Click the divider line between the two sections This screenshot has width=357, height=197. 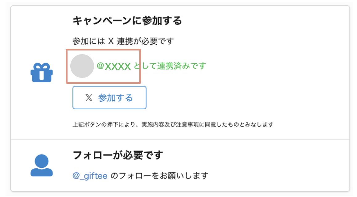coord(180,140)
